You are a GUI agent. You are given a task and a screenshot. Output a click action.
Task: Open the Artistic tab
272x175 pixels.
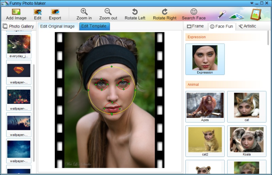pos(248,26)
